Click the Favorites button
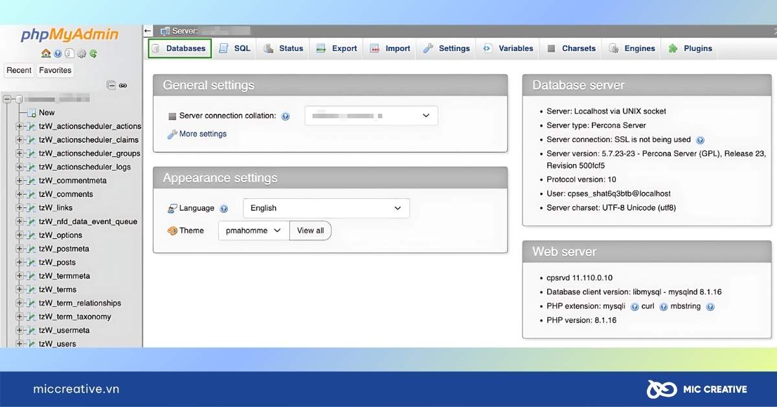This screenshot has height=407, width=777. (x=55, y=70)
